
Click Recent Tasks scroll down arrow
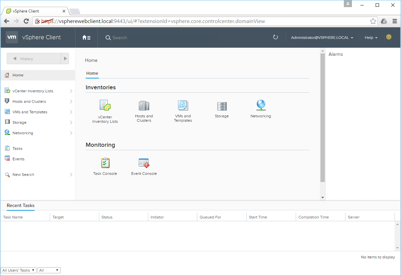point(397,248)
